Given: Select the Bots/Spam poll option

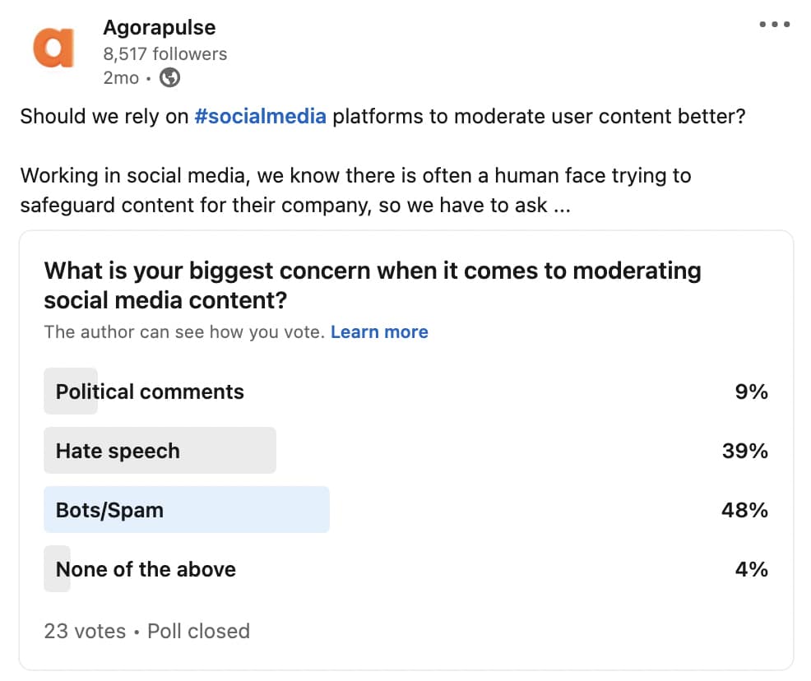Looking at the screenshot, I should click(406, 510).
